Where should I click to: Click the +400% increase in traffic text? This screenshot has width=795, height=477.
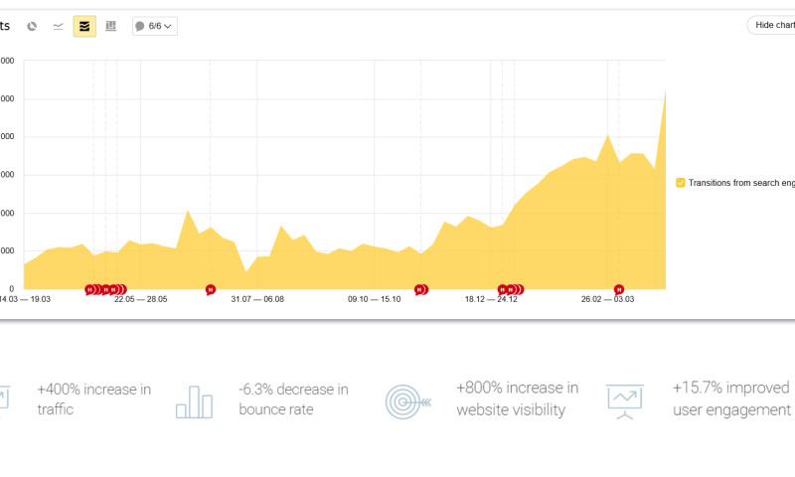(x=94, y=398)
